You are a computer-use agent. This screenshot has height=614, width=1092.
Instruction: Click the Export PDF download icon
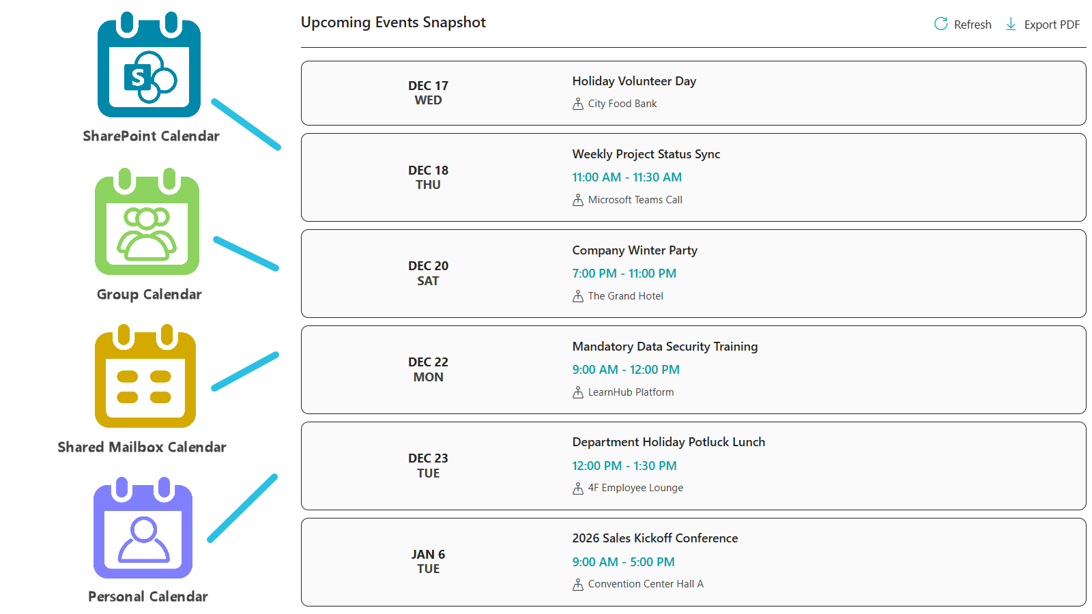[1011, 23]
